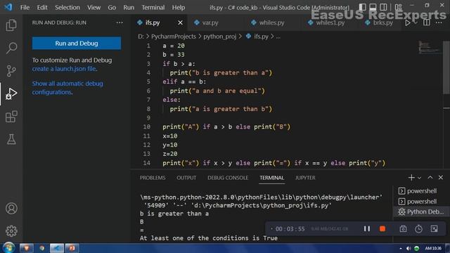450x253 pixels.
Task: Open Customize Layout icon in title bar
Action: (x=398, y=7)
